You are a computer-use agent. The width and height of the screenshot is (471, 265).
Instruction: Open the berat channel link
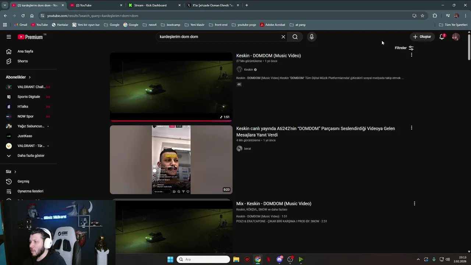[247, 149]
